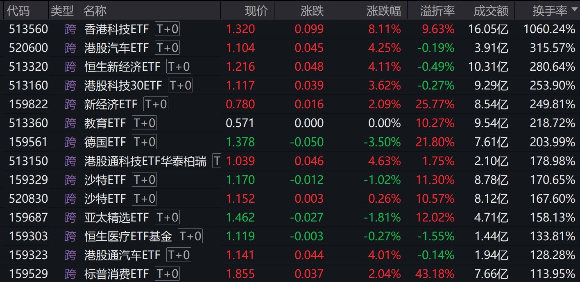Click the T+0 badge beside 新经济ETF
This screenshot has height=282, width=580.
[156, 104]
